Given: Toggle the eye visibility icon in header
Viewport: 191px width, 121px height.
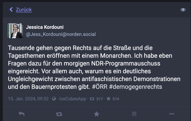Looking at the screenshot, I should point(183,10).
